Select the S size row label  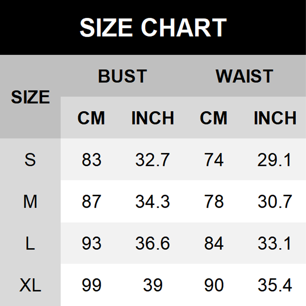pyautogui.click(x=30, y=160)
